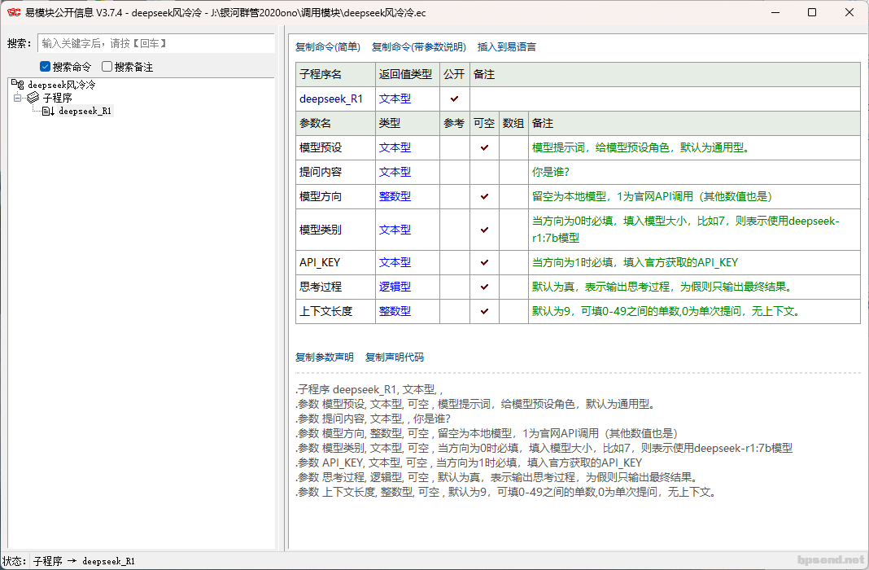
Task: Click the 整数型 type of 上下文长度
Action: [x=395, y=311]
